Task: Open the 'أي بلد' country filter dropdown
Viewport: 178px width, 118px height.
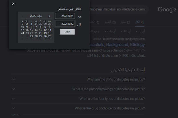Action: [x=140, y=31]
